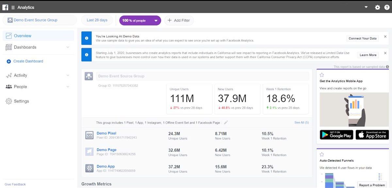392x188 pixels.
Task: Open the account dropdown arrow in top bar
Action: click(366, 7)
